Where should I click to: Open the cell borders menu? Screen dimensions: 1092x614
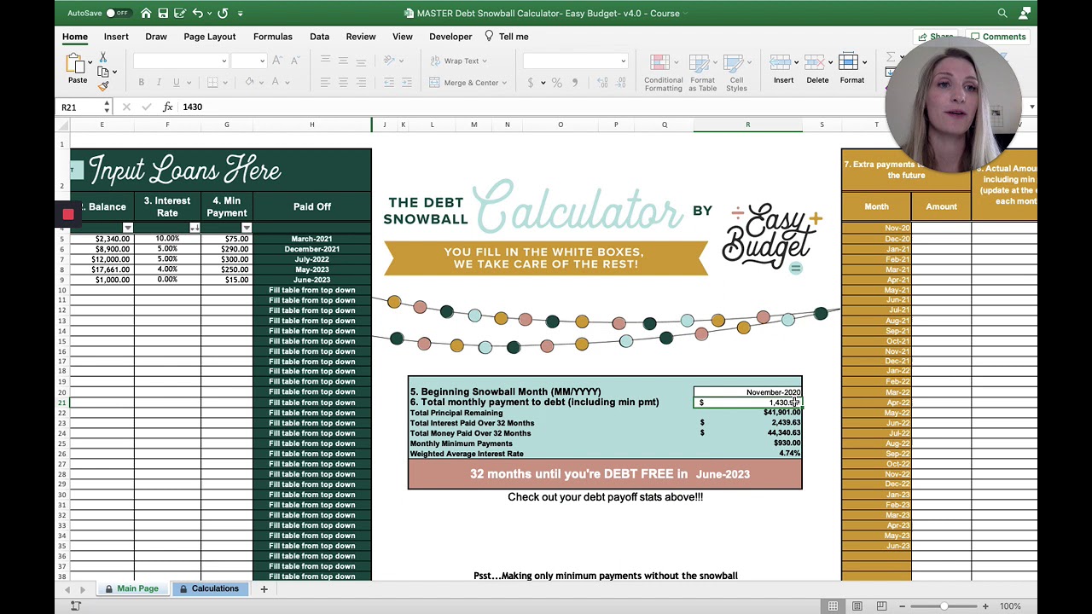(x=212, y=83)
